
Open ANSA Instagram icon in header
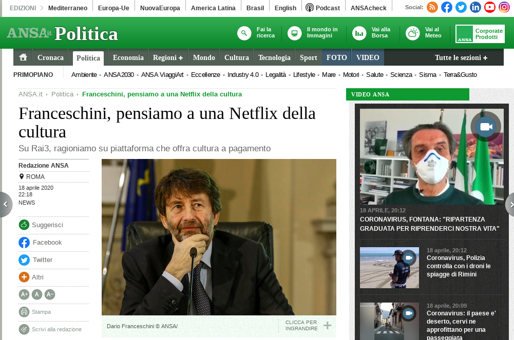point(504,7)
